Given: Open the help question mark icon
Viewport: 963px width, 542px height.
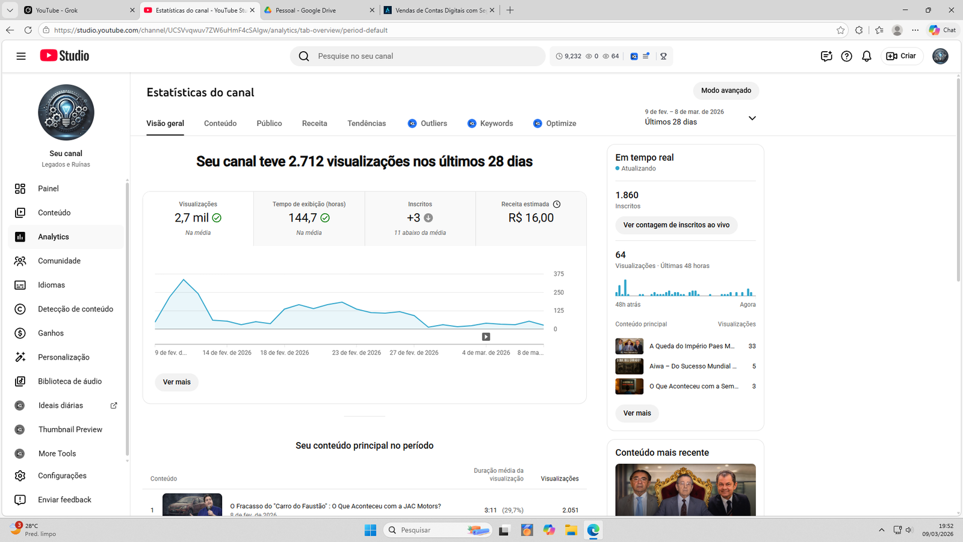Looking at the screenshot, I should point(846,56).
